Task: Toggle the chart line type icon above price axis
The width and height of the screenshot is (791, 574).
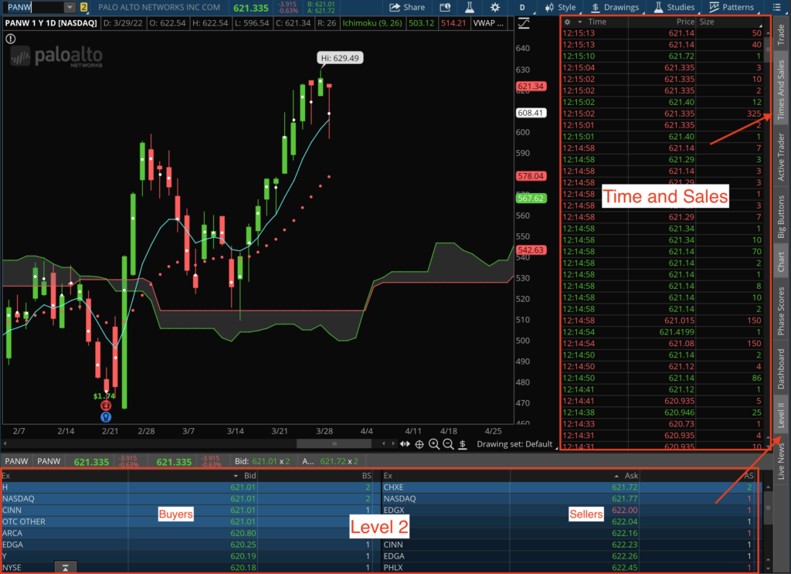Action: click(x=524, y=23)
